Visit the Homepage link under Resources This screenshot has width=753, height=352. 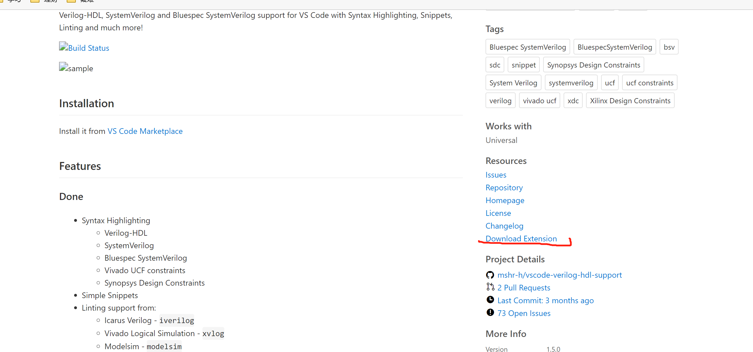[505, 200]
